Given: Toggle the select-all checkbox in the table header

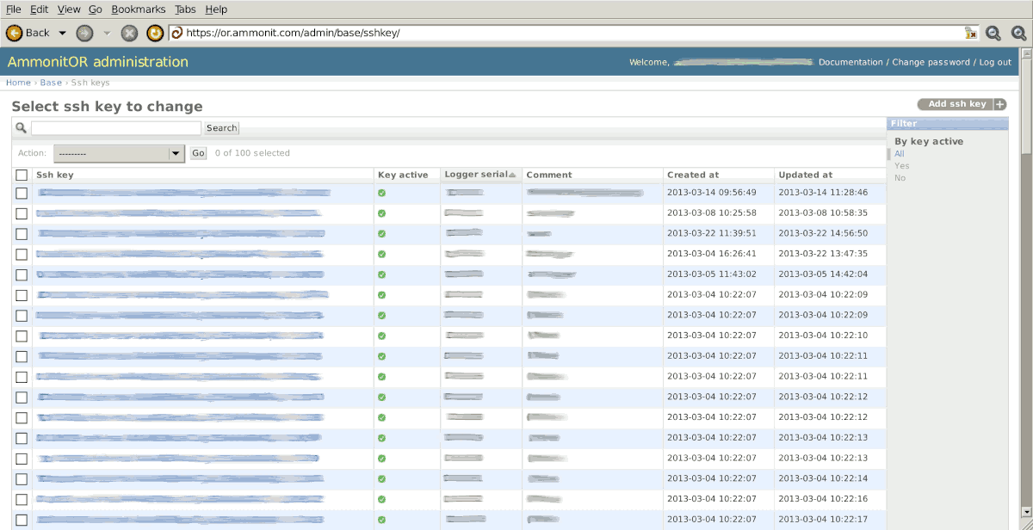Looking at the screenshot, I should click(x=21, y=174).
